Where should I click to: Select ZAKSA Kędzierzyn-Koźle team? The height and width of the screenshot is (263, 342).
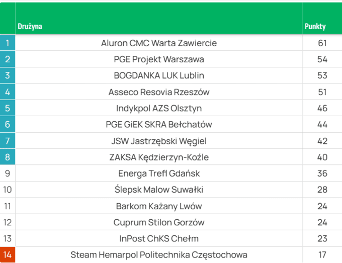click(x=159, y=157)
